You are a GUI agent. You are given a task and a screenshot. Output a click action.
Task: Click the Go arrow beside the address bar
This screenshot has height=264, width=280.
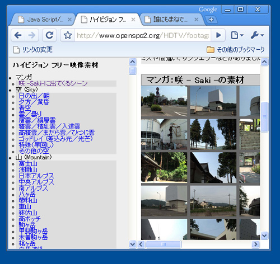click(x=218, y=35)
